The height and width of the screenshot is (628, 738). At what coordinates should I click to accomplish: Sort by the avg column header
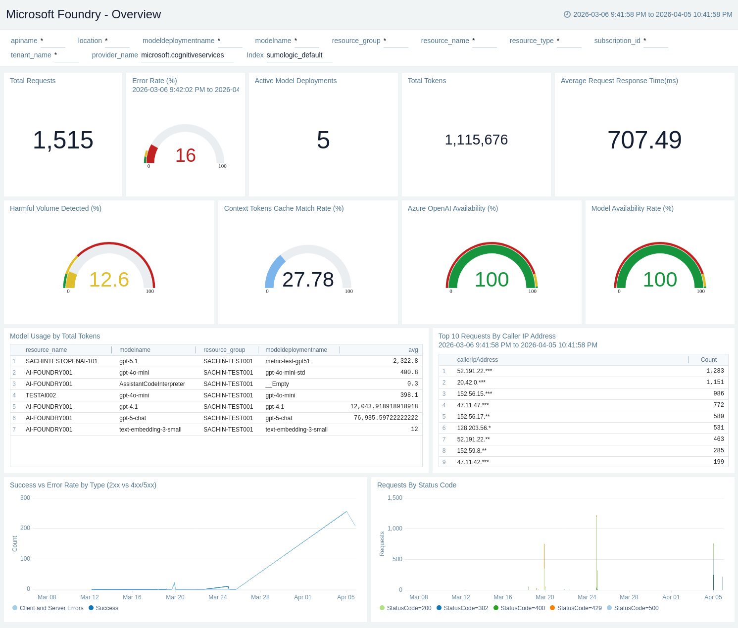(413, 350)
